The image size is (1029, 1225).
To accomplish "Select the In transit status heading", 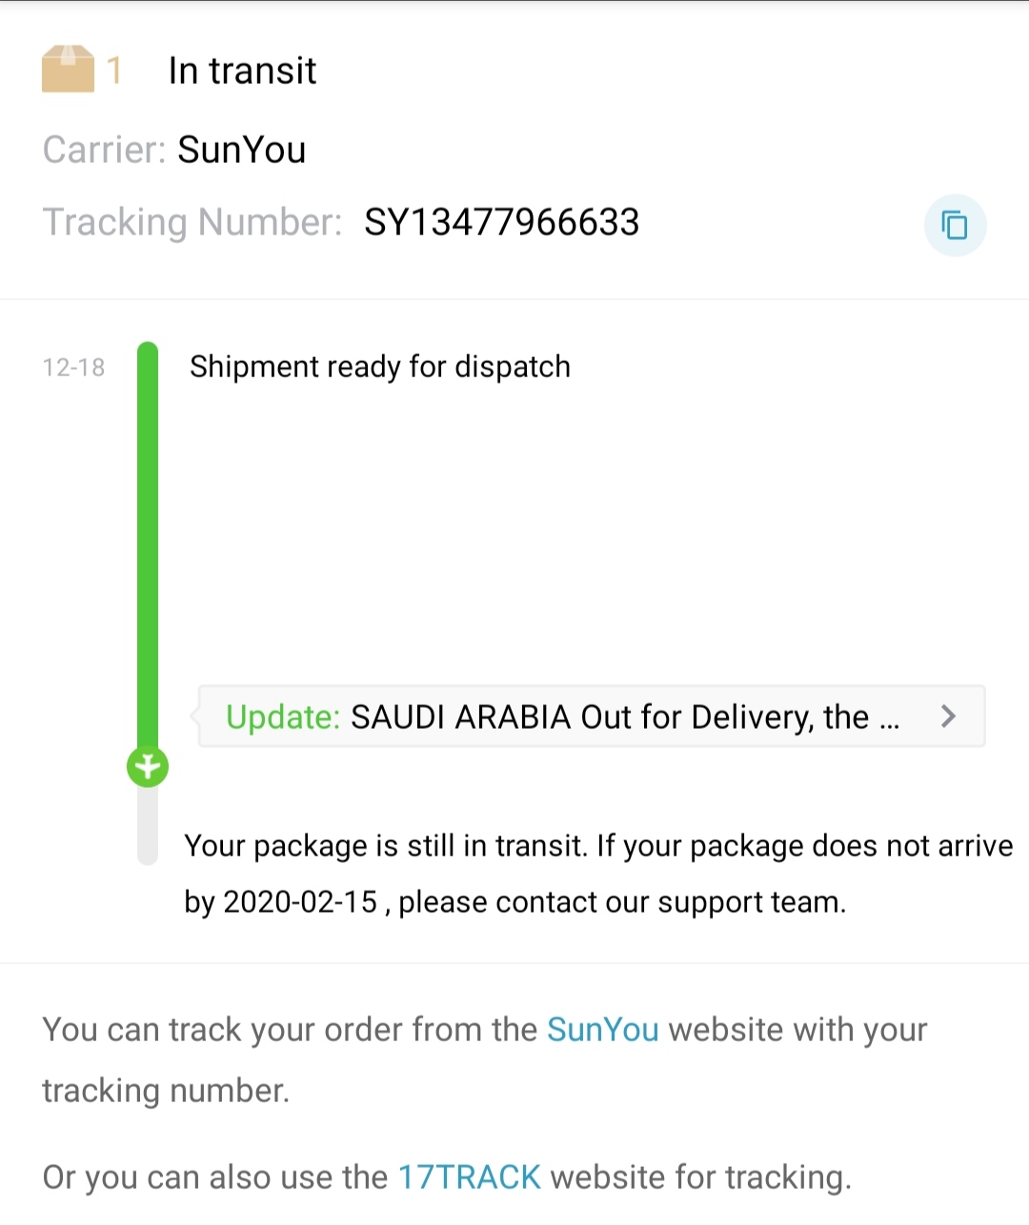I will click(242, 70).
